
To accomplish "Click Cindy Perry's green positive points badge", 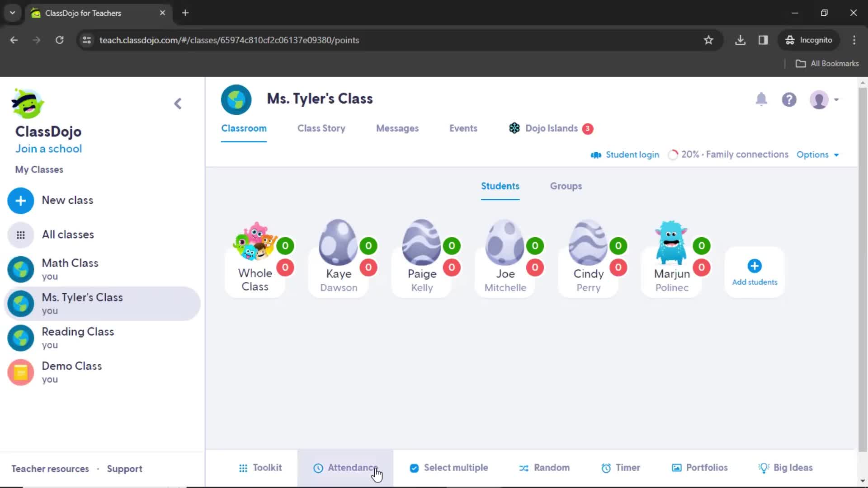I will [x=618, y=246].
